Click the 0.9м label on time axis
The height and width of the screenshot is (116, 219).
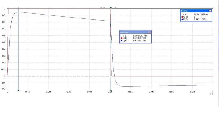(x=192, y=92)
